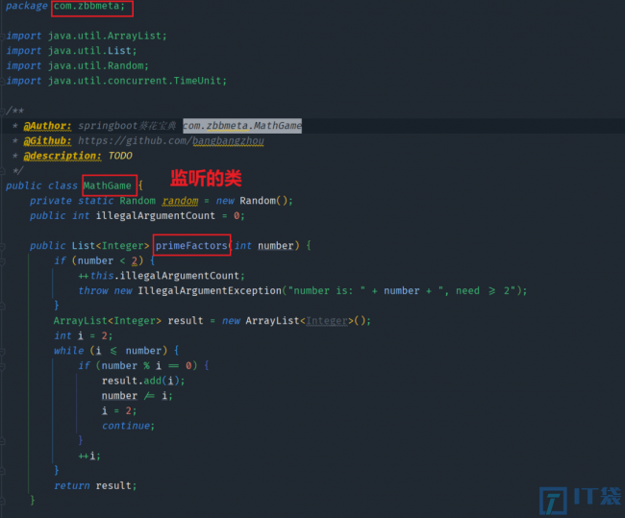Collapse the imports block using its fold marker
This screenshot has width=625, height=518.
click(x=2, y=37)
